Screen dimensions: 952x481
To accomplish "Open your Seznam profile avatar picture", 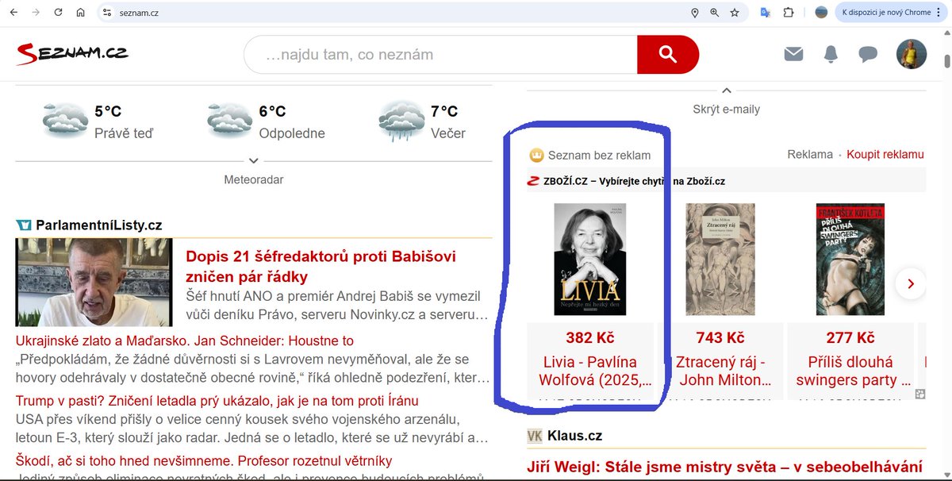I will click(x=911, y=54).
